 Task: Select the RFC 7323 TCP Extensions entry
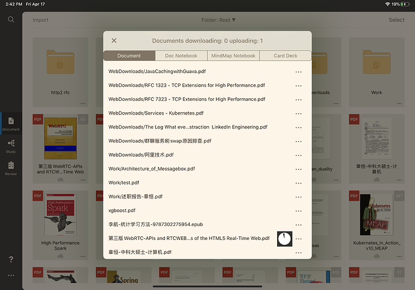point(187,99)
